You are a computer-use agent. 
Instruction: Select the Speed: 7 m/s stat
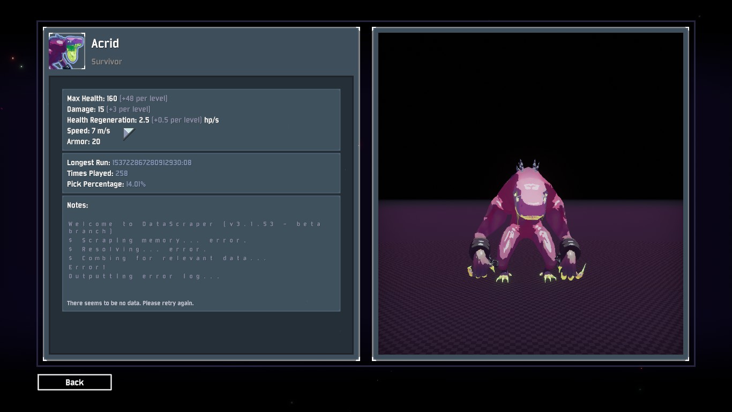coord(88,131)
